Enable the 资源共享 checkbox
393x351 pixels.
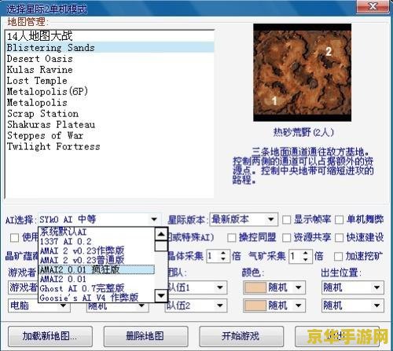tap(286, 238)
